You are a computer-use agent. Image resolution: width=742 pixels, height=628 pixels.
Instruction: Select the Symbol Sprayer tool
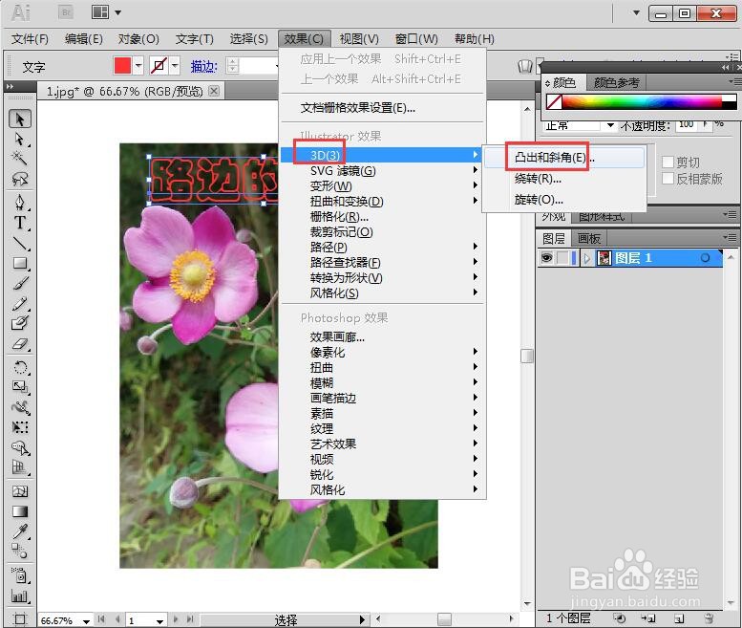(x=19, y=575)
